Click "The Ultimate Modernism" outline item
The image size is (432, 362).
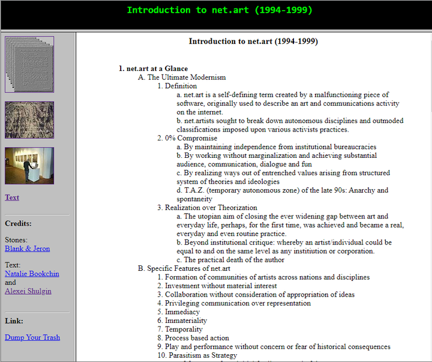pos(186,77)
